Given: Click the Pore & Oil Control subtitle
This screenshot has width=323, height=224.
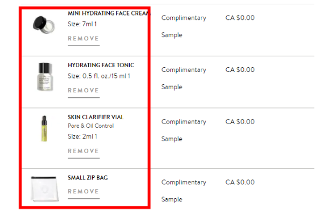Looking at the screenshot, I should click(90, 126).
